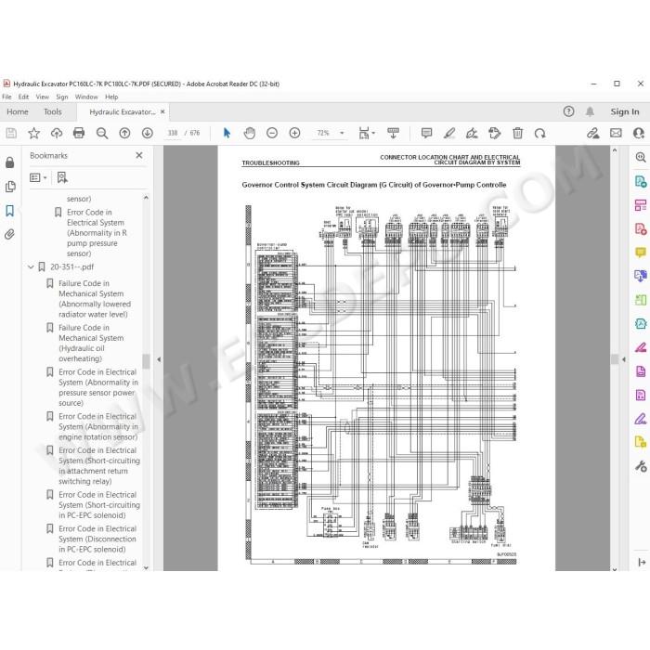650x650 pixels.
Task: Zoom in with plus icon
Action: coord(294,133)
